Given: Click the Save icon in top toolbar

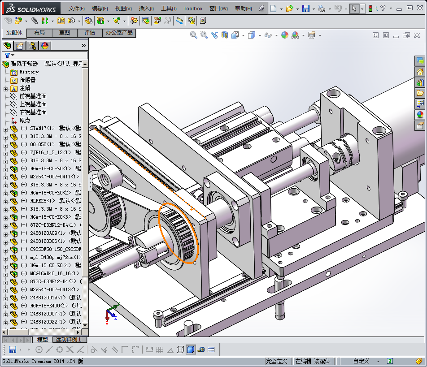Looking at the screenshot, I should pyautogui.click(x=305, y=9).
